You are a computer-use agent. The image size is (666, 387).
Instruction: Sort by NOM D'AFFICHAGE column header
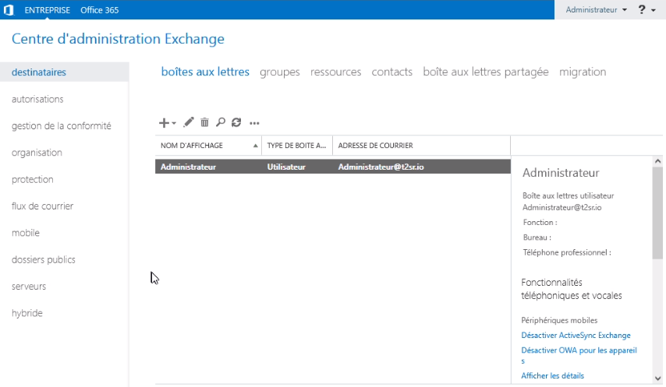(208, 146)
